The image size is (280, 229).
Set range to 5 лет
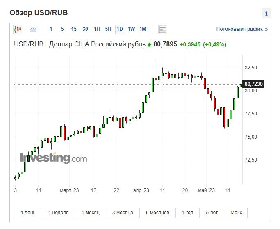[x=212, y=213]
